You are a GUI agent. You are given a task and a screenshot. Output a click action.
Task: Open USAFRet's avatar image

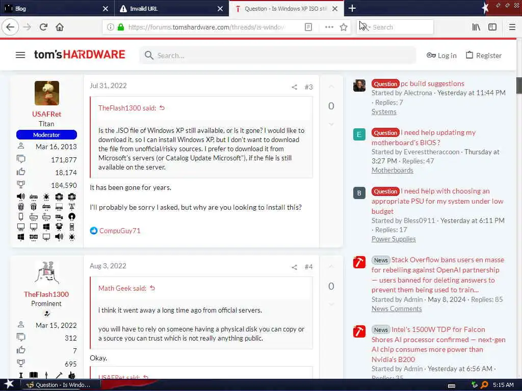coord(46,93)
